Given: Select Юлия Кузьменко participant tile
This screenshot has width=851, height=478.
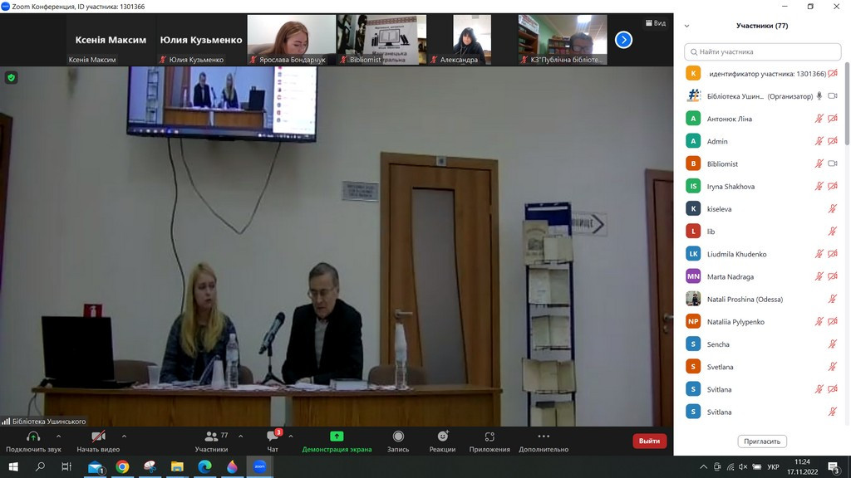Looking at the screenshot, I should (201, 40).
